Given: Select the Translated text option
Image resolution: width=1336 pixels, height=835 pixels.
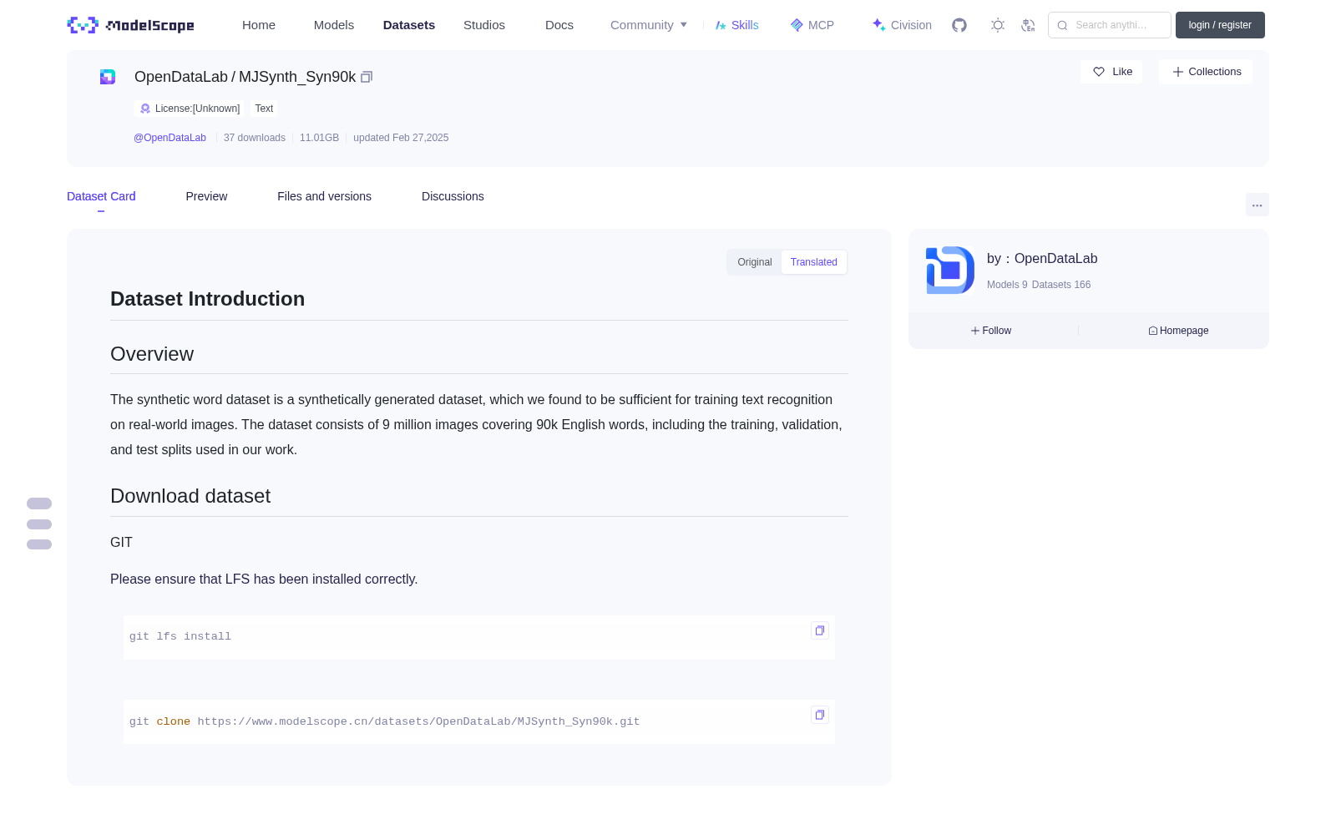Looking at the screenshot, I should (814, 262).
